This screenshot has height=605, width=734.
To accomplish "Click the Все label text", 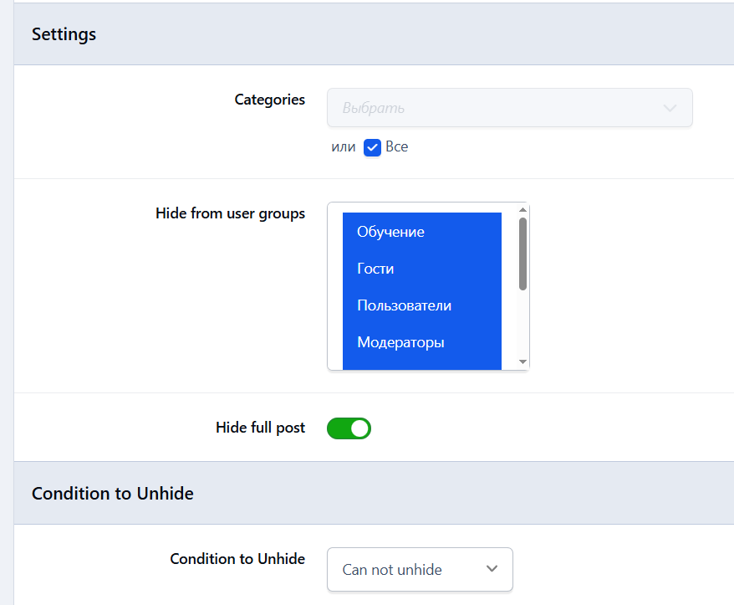I will coord(397,147).
